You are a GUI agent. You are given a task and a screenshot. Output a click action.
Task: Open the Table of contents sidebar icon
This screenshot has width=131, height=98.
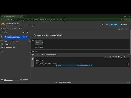click(x=2, y=33)
